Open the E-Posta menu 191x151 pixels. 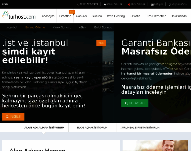click(135, 16)
